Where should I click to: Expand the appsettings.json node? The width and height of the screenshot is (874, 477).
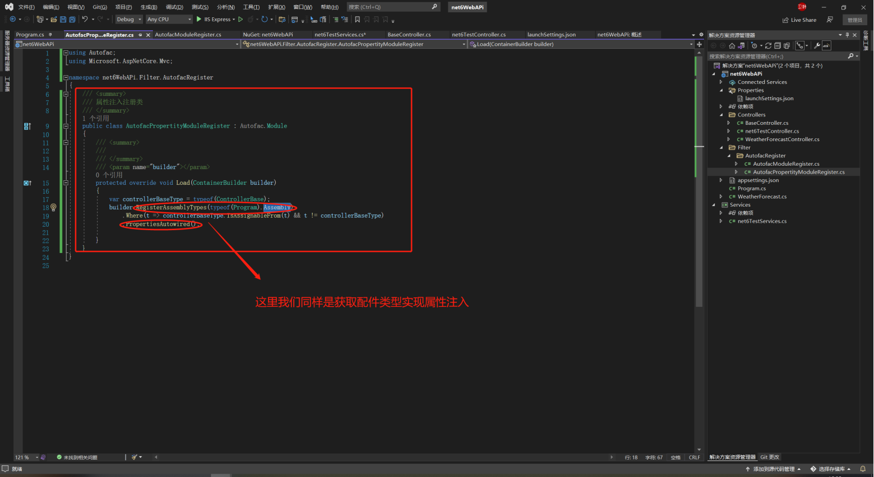point(721,180)
